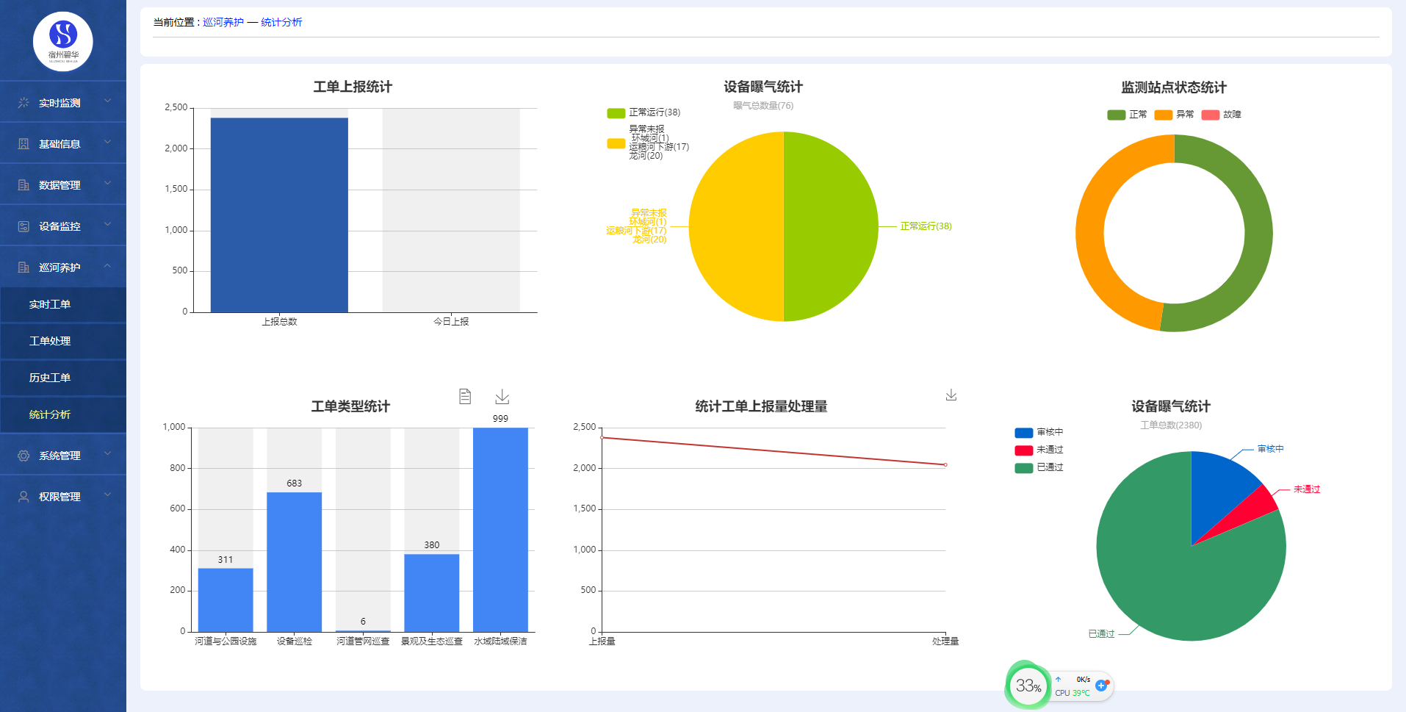Click the 景观及生态巡查 bar labeled 380
The image size is (1406, 712).
[431, 592]
